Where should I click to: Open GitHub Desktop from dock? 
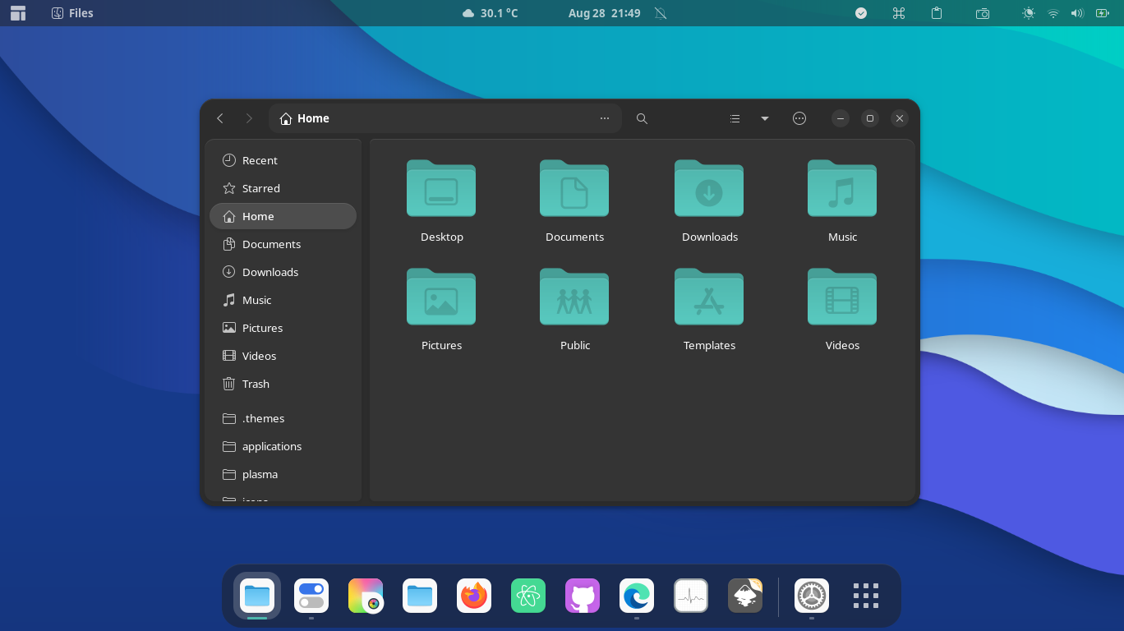tap(583, 596)
